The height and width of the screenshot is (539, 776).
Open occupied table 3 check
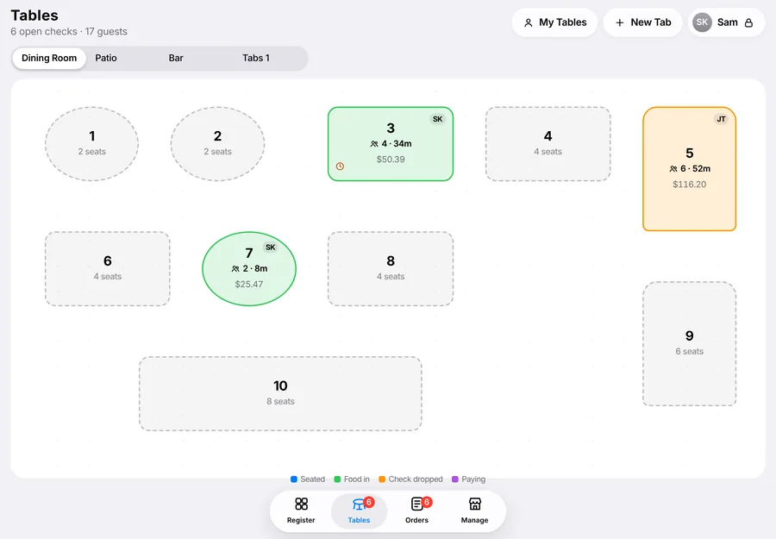point(391,144)
